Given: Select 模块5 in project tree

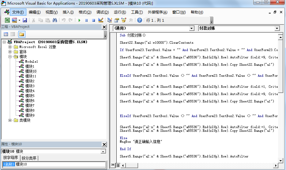Looking at the screenshot, I should (x=30, y=96).
